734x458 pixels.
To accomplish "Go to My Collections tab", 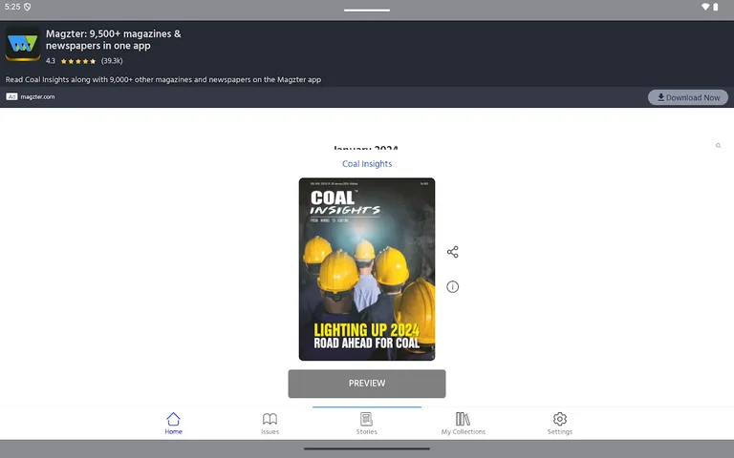I will tap(463, 423).
